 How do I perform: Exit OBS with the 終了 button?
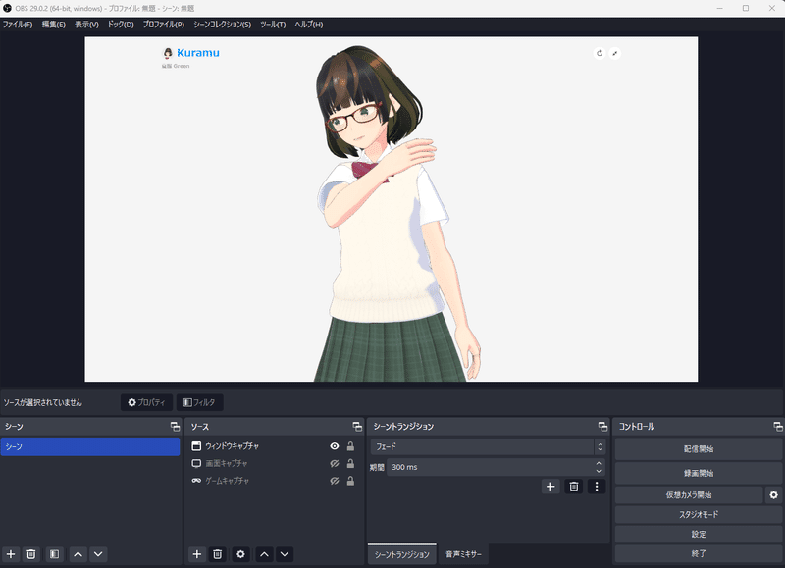699,553
